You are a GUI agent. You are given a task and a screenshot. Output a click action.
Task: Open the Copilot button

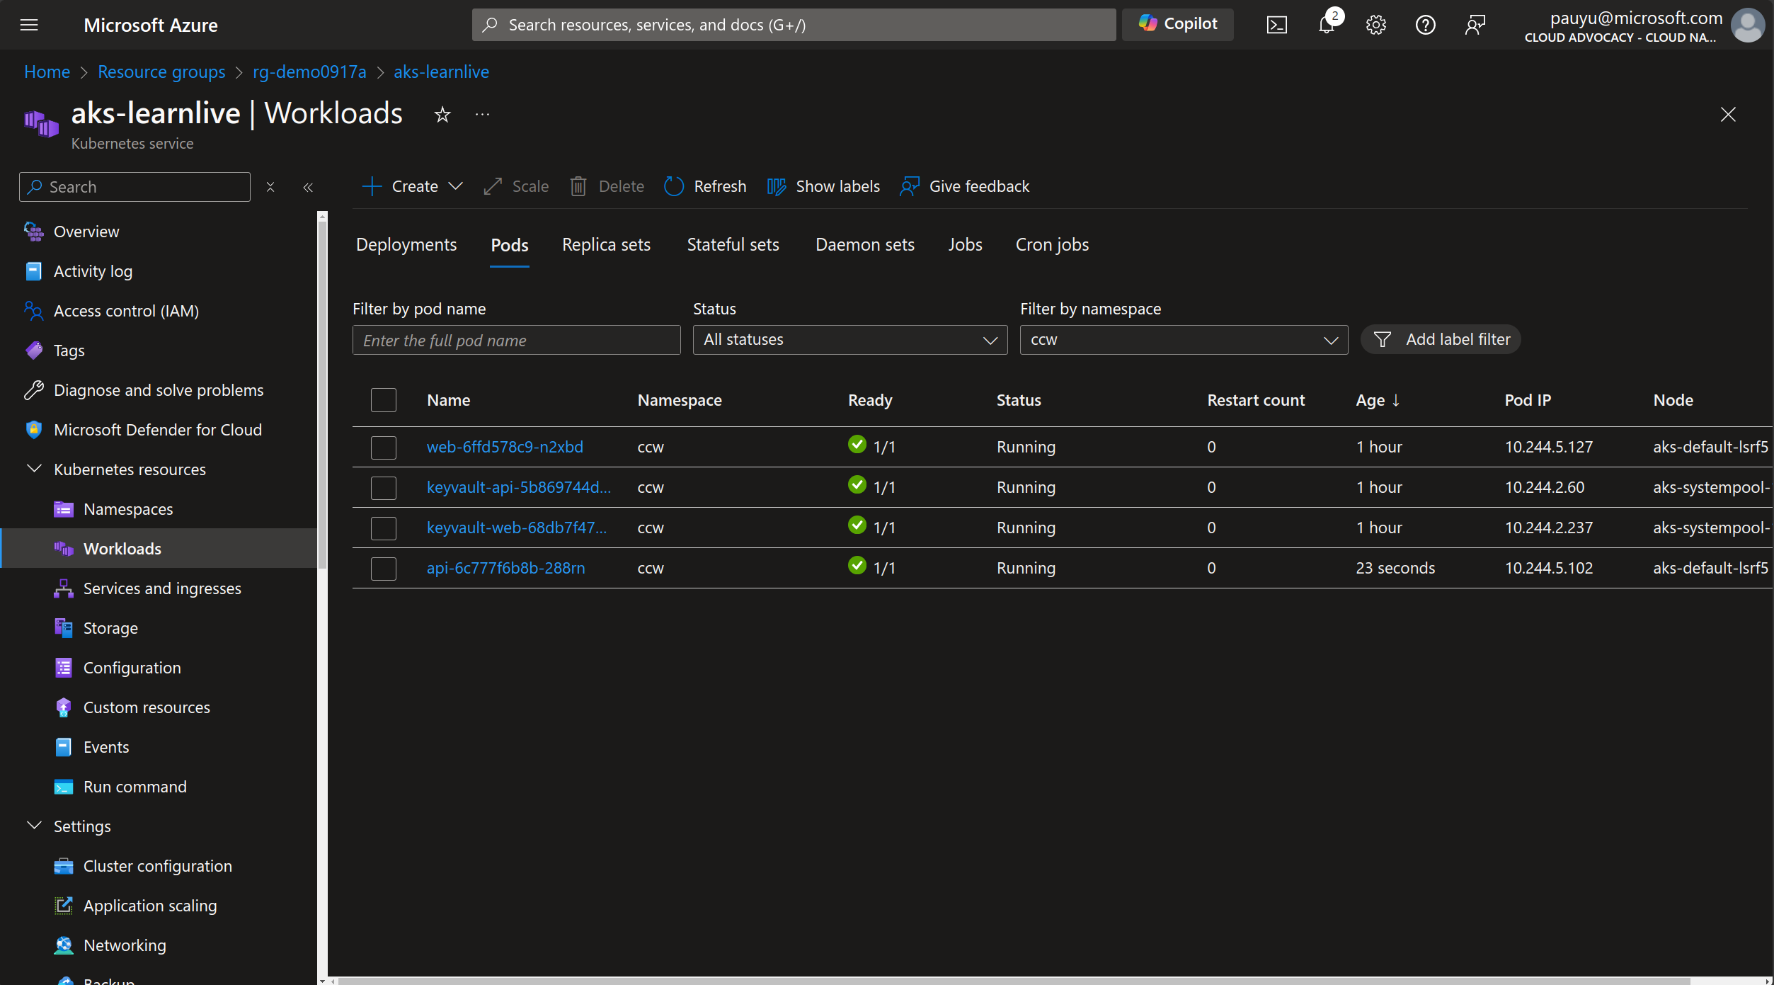coord(1178,24)
